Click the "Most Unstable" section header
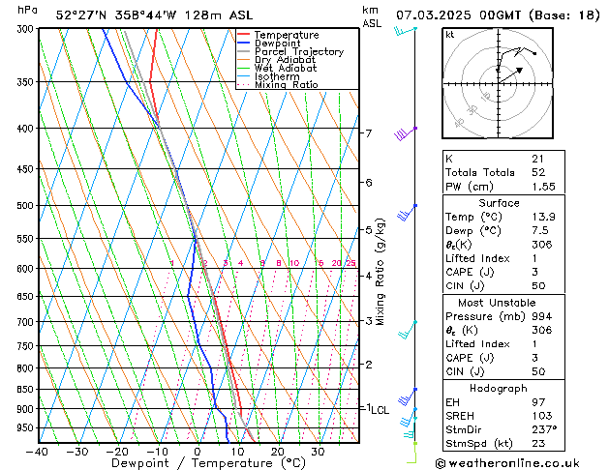This screenshot has height=470, width=609. tap(497, 303)
